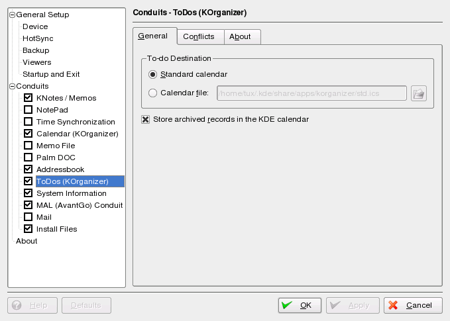Image resolution: width=450 pixels, height=321 pixels.
Task: Collapse the General Setup tree section
Action: click(12, 15)
